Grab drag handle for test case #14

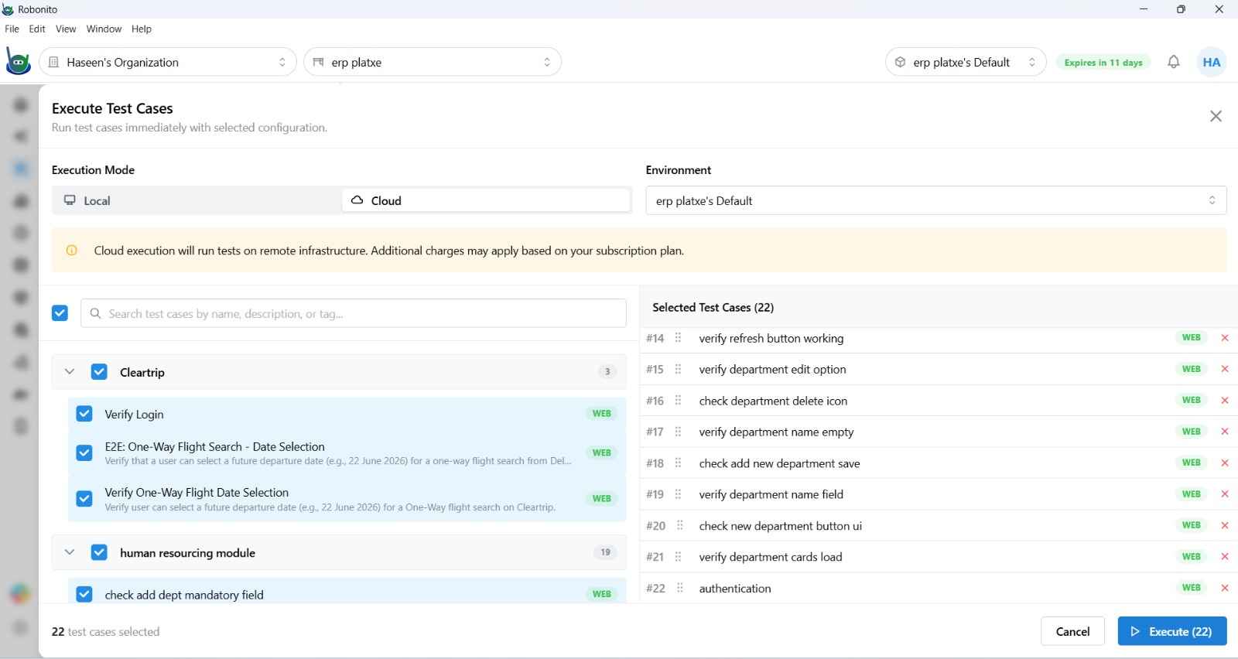(x=679, y=338)
